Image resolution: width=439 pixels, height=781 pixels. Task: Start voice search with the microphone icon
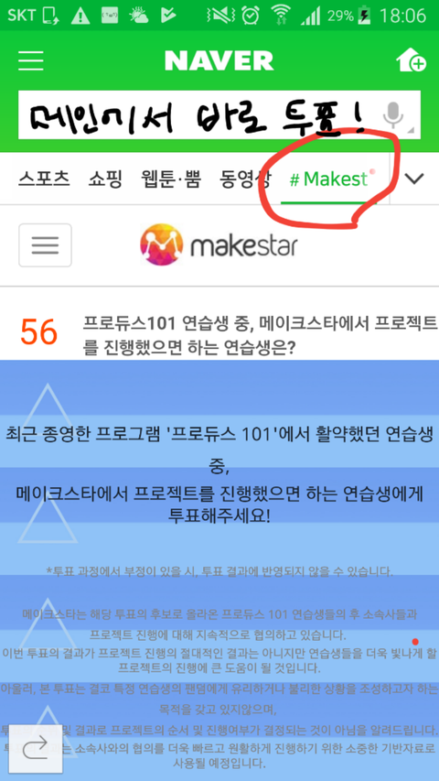[393, 115]
